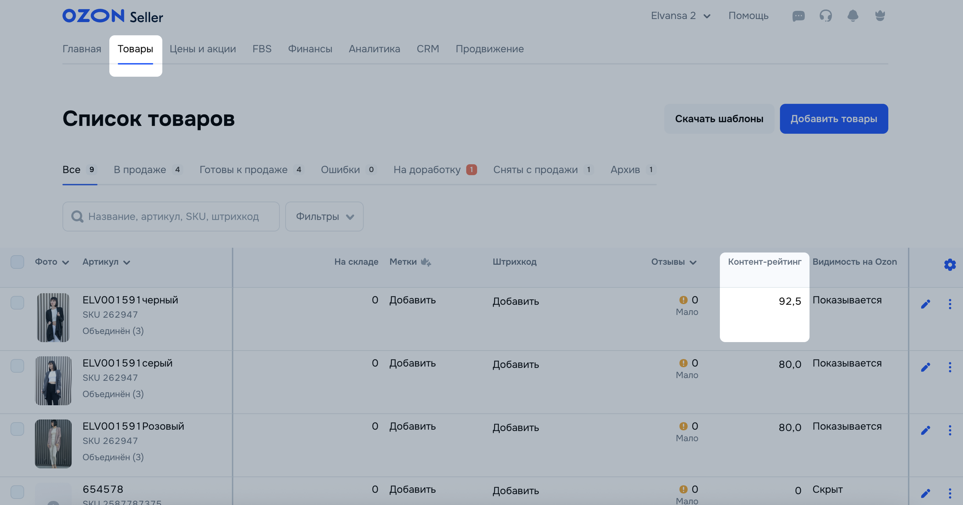Add label (Метки) for ELV001591Розовый

click(412, 426)
